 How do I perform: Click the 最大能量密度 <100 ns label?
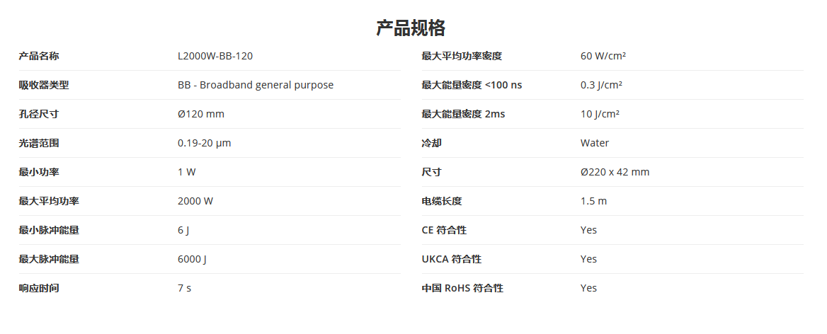472,85
